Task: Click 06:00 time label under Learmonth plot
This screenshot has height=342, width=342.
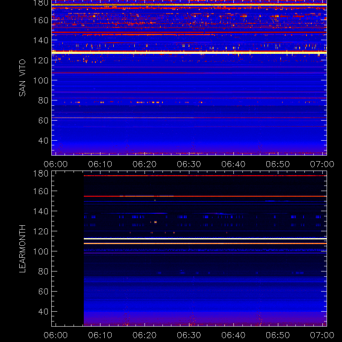Action: coord(56,335)
